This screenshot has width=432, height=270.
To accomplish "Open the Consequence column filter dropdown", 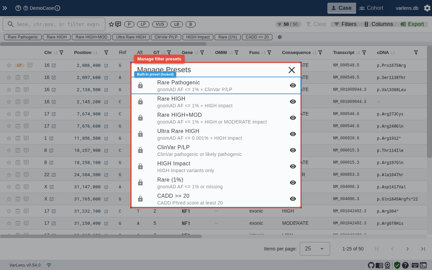I will click(x=320, y=52).
